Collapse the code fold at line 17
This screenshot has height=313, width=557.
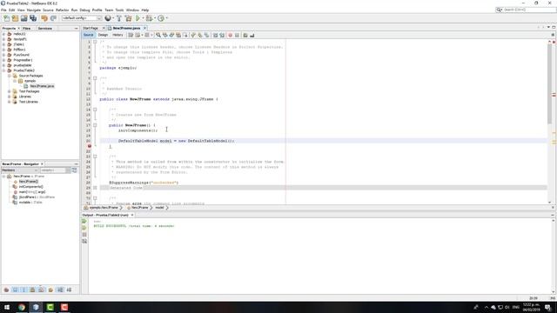[x=95, y=125]
